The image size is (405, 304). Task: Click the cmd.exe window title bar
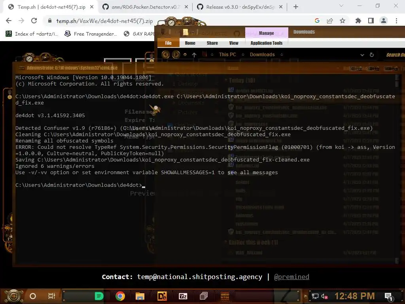point(206,68)
